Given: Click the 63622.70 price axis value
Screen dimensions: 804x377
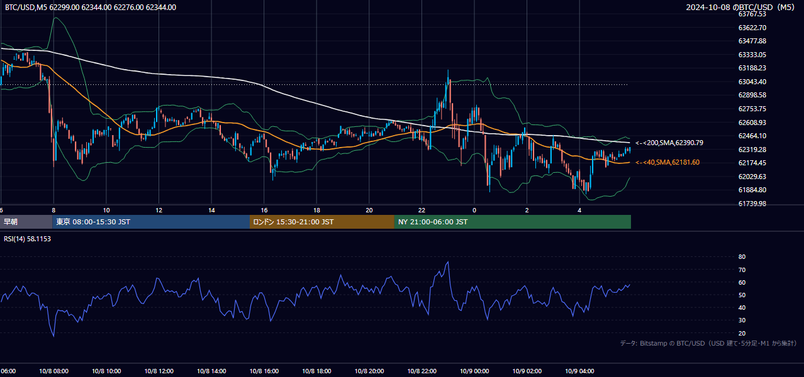Looking at the screenshot, I should [752, 28].
